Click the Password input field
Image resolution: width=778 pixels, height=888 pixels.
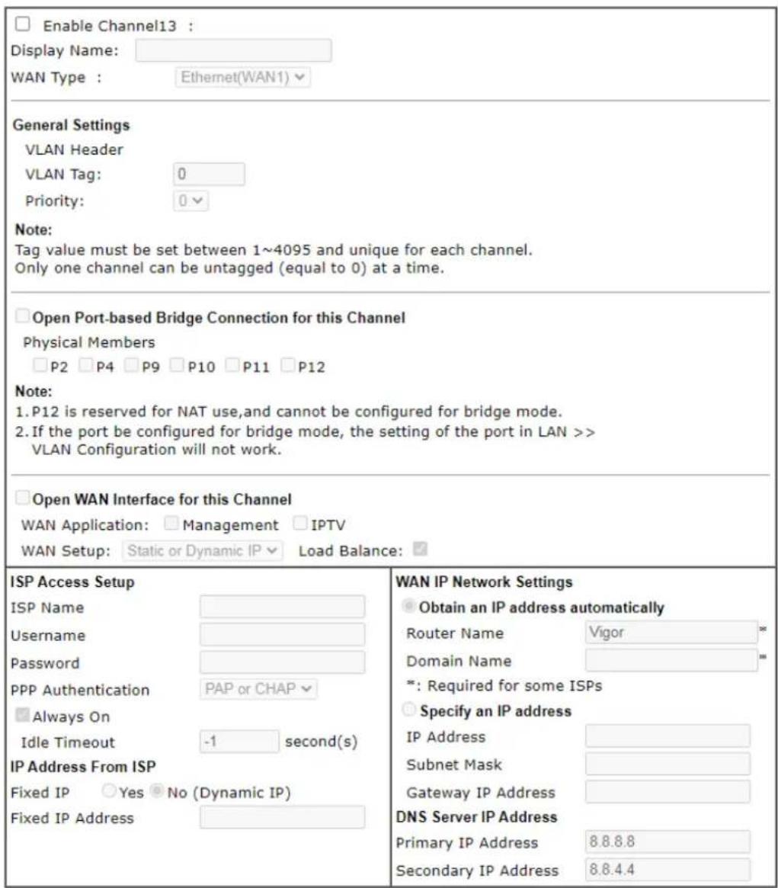pos(282,662)
